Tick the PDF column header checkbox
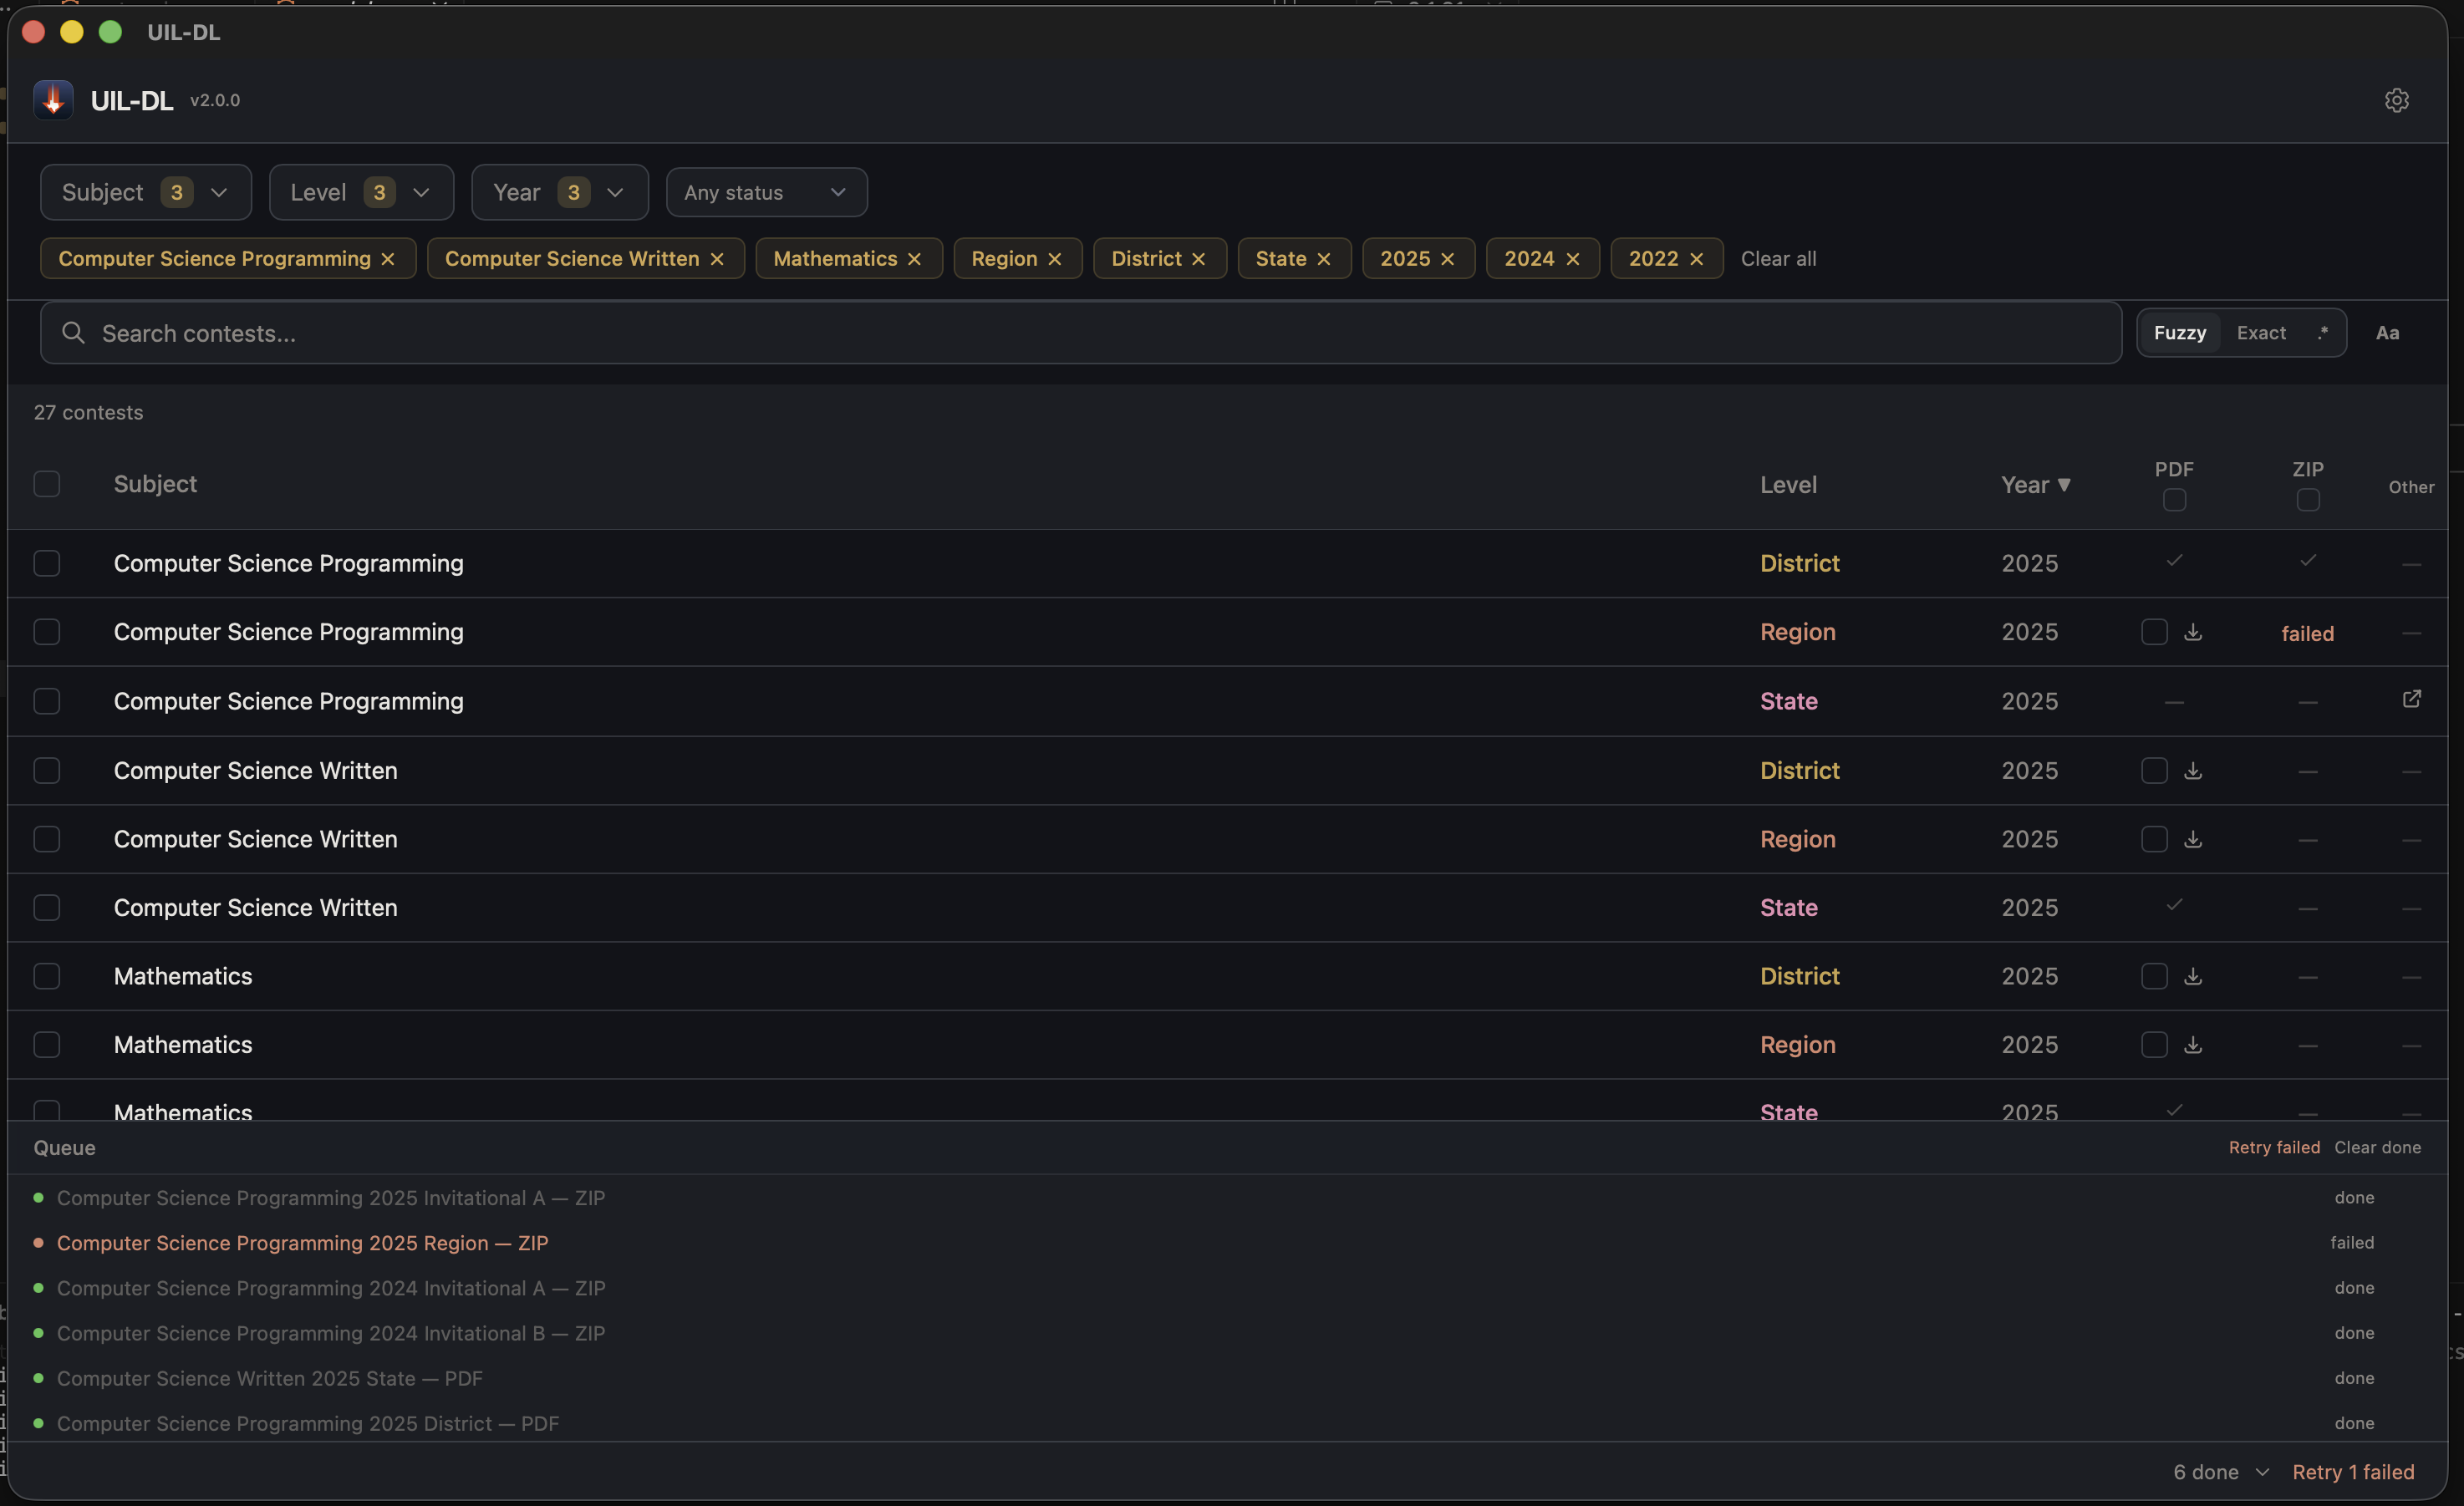This screenshot has height=1506, width=2464. (x=2174, y=500)
